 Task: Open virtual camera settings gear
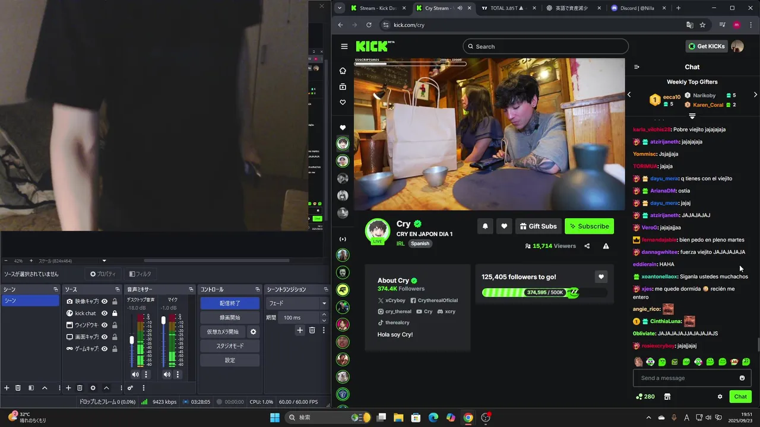coord(253,332)
